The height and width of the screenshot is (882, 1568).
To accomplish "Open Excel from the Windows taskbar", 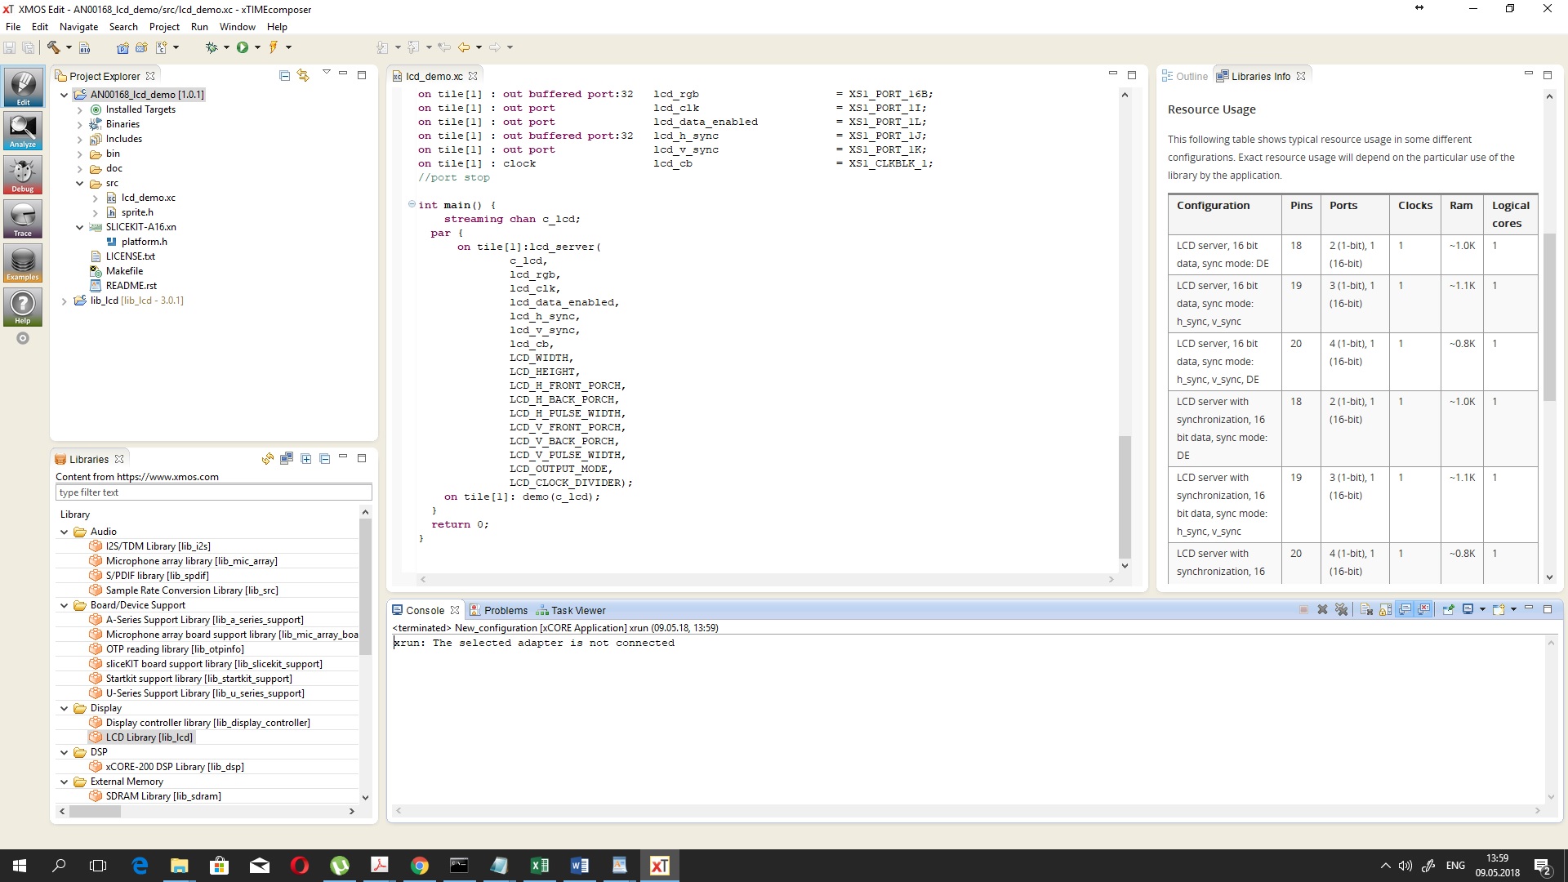I will click(x=539, y=866).
